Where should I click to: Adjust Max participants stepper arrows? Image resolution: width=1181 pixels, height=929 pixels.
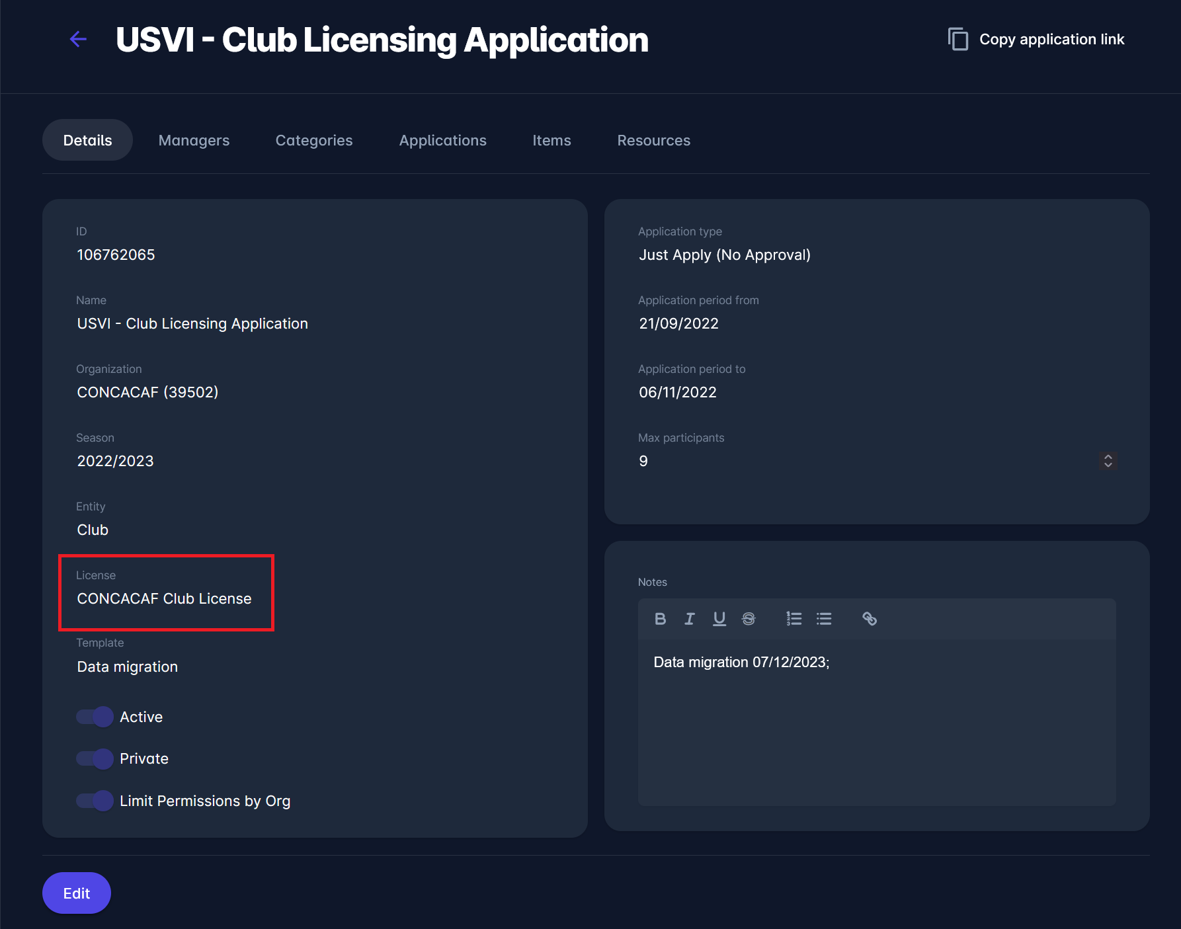pyautogui.click(x=1108, y=461)
